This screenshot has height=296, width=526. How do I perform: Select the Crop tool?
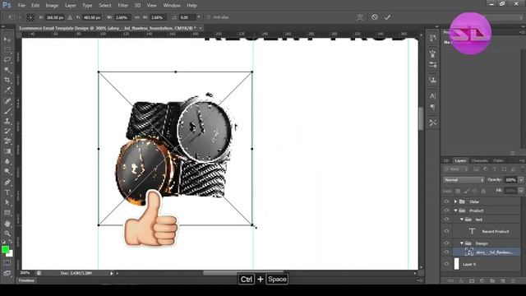(x=7, y=81)
